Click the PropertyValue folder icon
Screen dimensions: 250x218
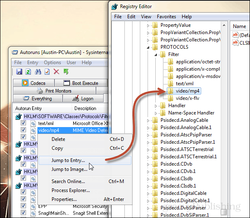pyautogui.click(x=155, y=25)
